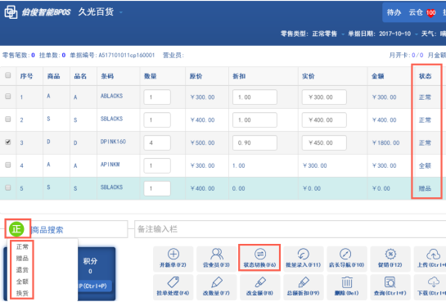Click the 金额 column header
Image resolution: width=446 pixels, height=302 pixels.
(x=378, y=76)
